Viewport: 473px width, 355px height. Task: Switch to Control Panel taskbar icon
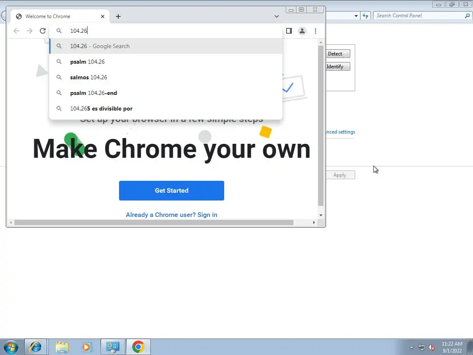click(x=113, y=347)
